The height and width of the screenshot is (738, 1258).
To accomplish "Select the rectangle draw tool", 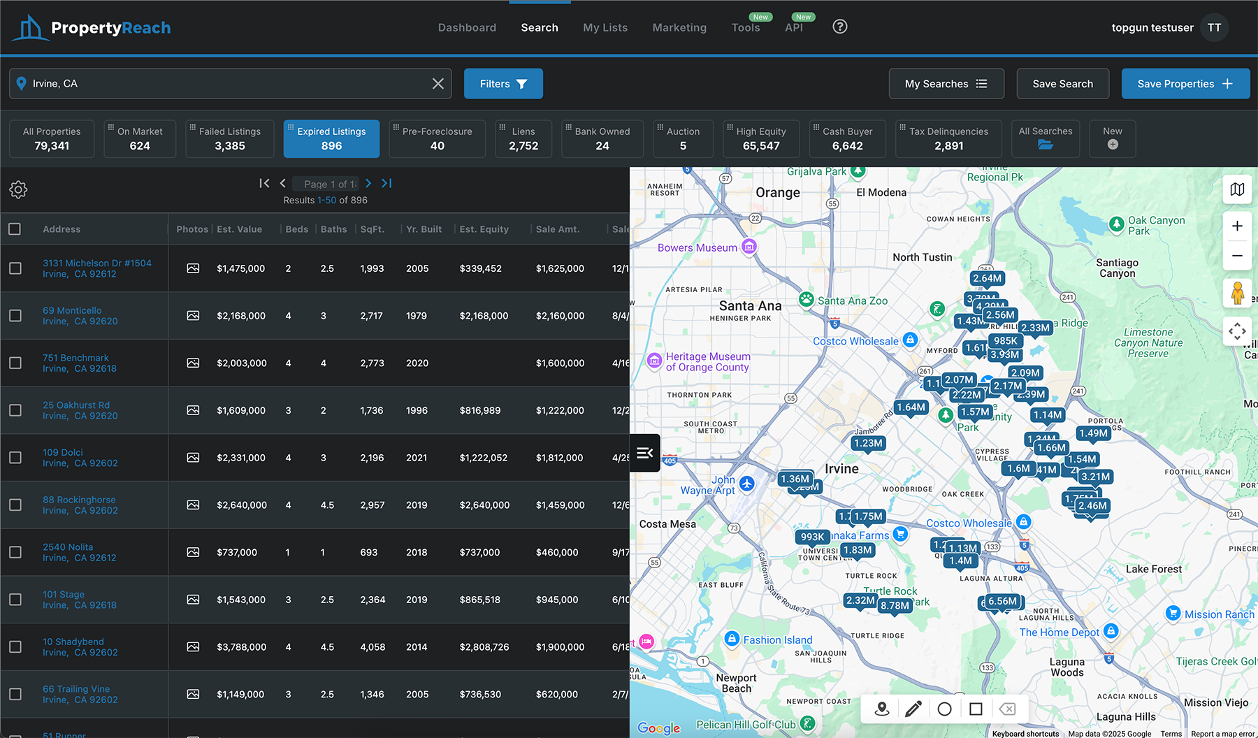I will pyautogui.click(x=976, y=709).
